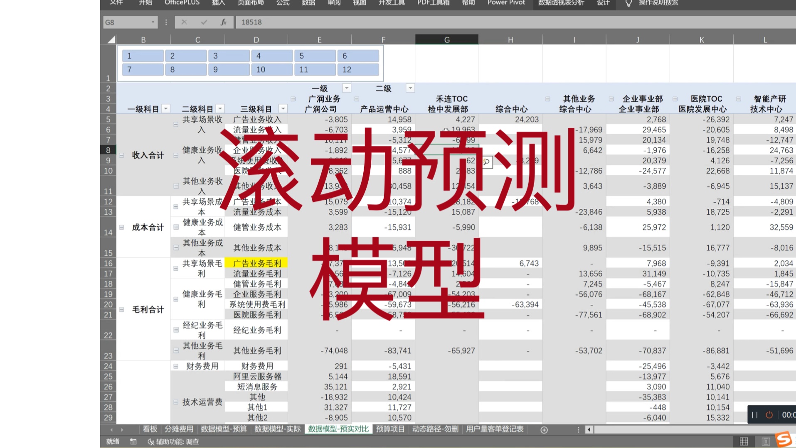Open the 一级科目 filter dropdown
796x448 pixels.
[166, 108]
